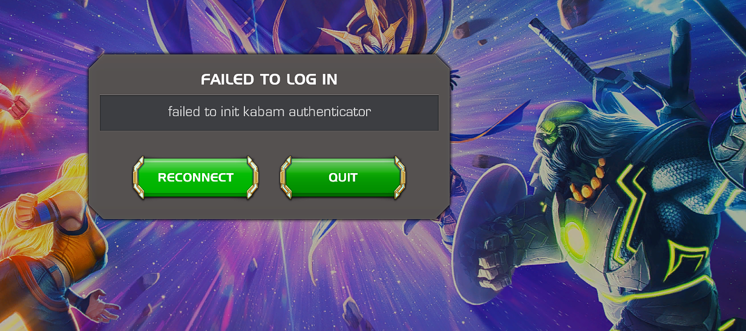Screen dimensions: 746x331
Task: Click the green RECONNECT button
Action: (195, 178)
